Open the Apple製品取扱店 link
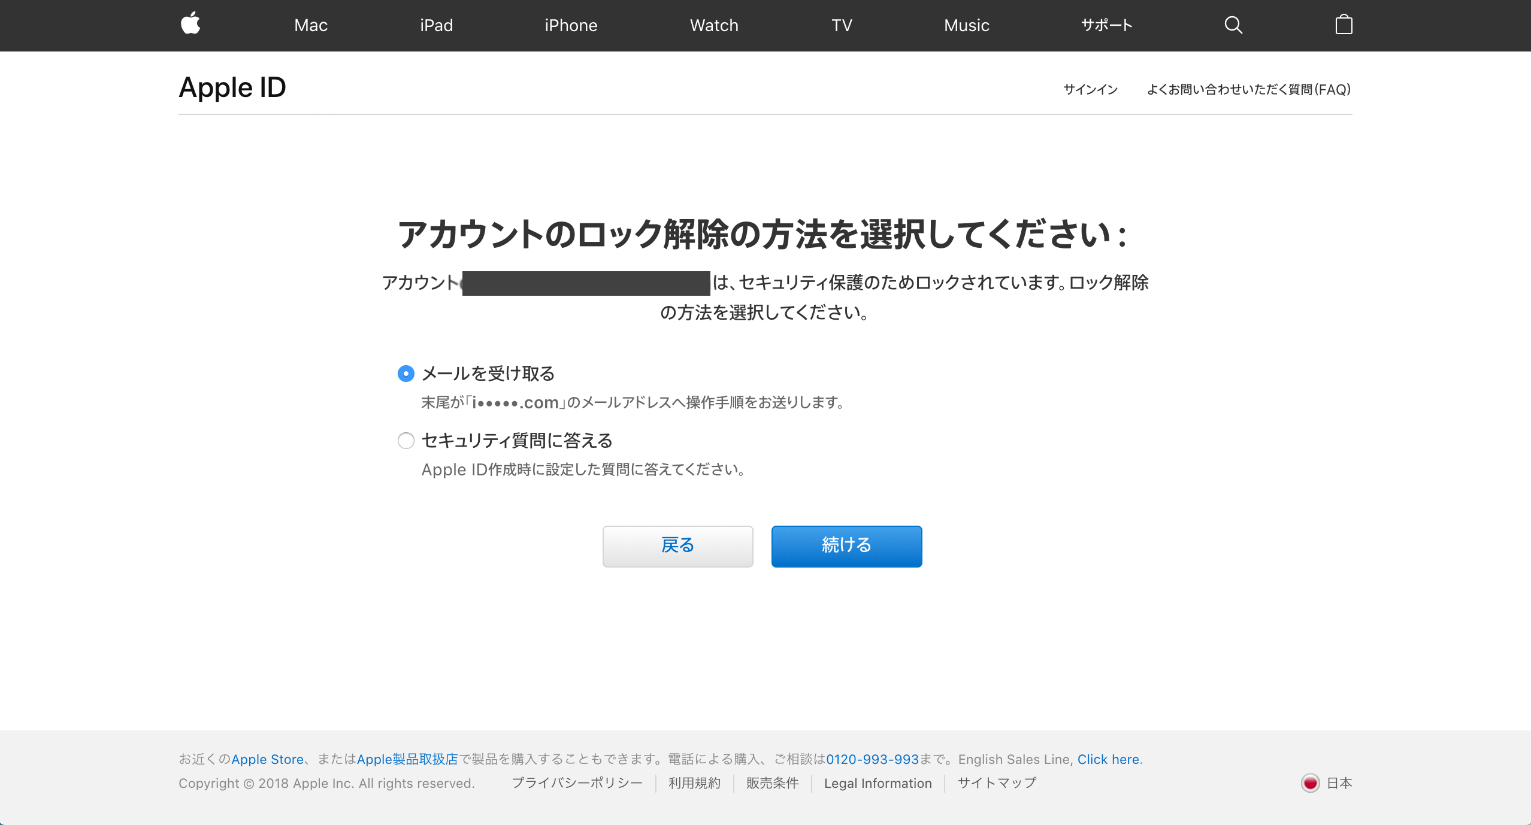The image size is (1531, 825). pos(407,759)
